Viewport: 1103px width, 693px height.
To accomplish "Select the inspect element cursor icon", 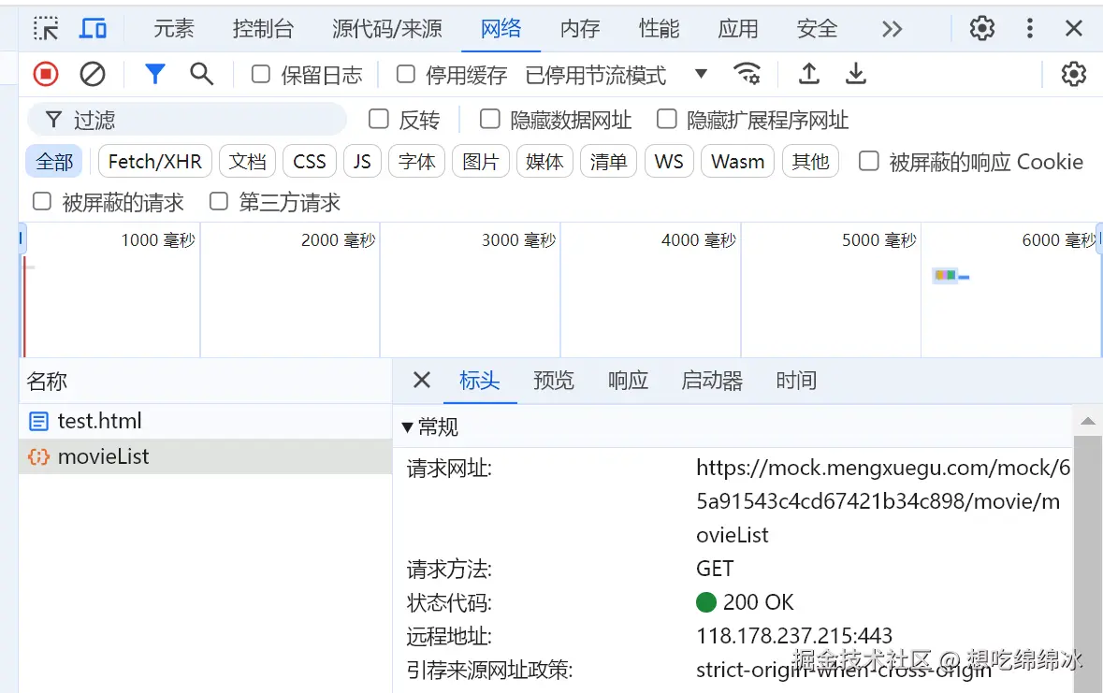I will point(45,28).
